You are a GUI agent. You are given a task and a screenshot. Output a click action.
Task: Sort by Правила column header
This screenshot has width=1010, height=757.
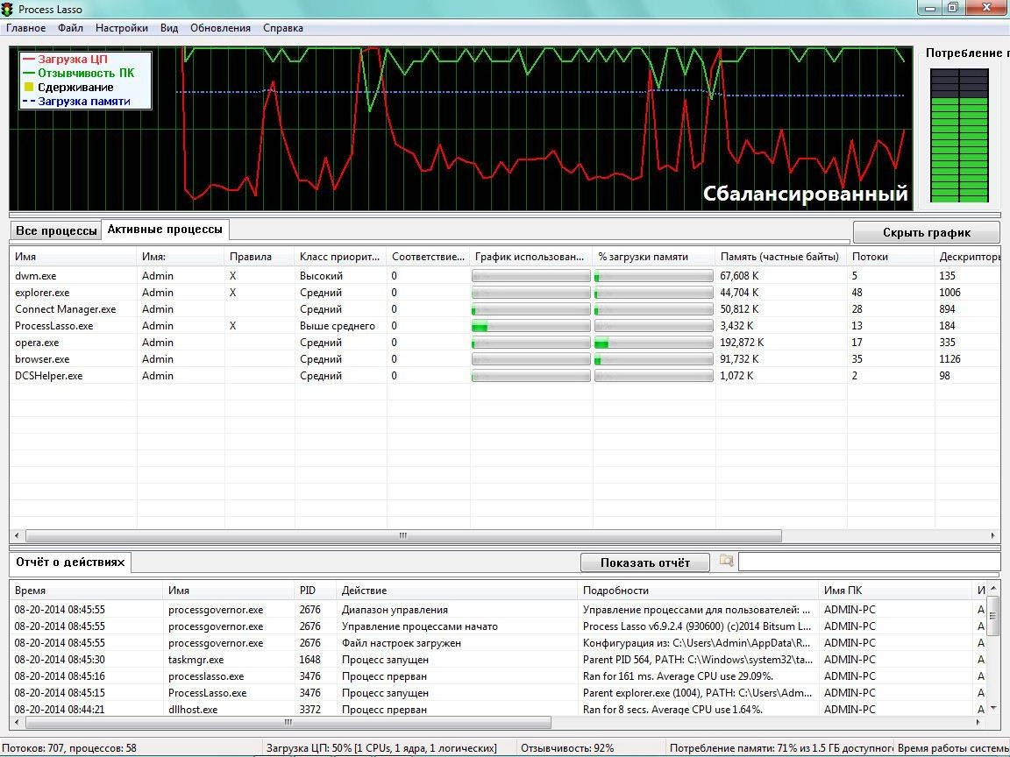click(260, 256)
